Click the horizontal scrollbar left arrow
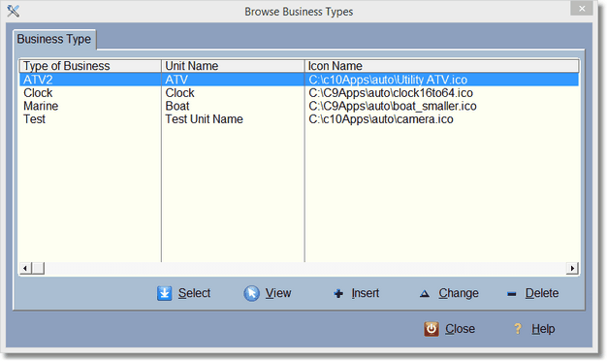This screenshot has height=362, width=607. (25, 268)
